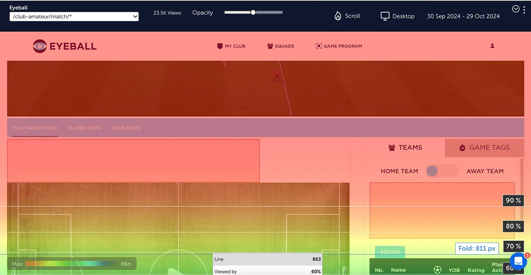Click the Desktop monitor device icon
531x275 pixels.
(x=385, y=16)
